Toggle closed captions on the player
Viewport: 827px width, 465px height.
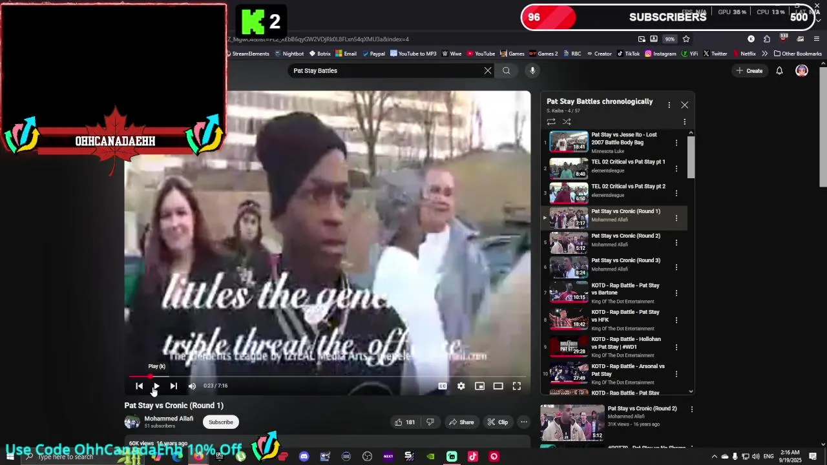point(443,386)
